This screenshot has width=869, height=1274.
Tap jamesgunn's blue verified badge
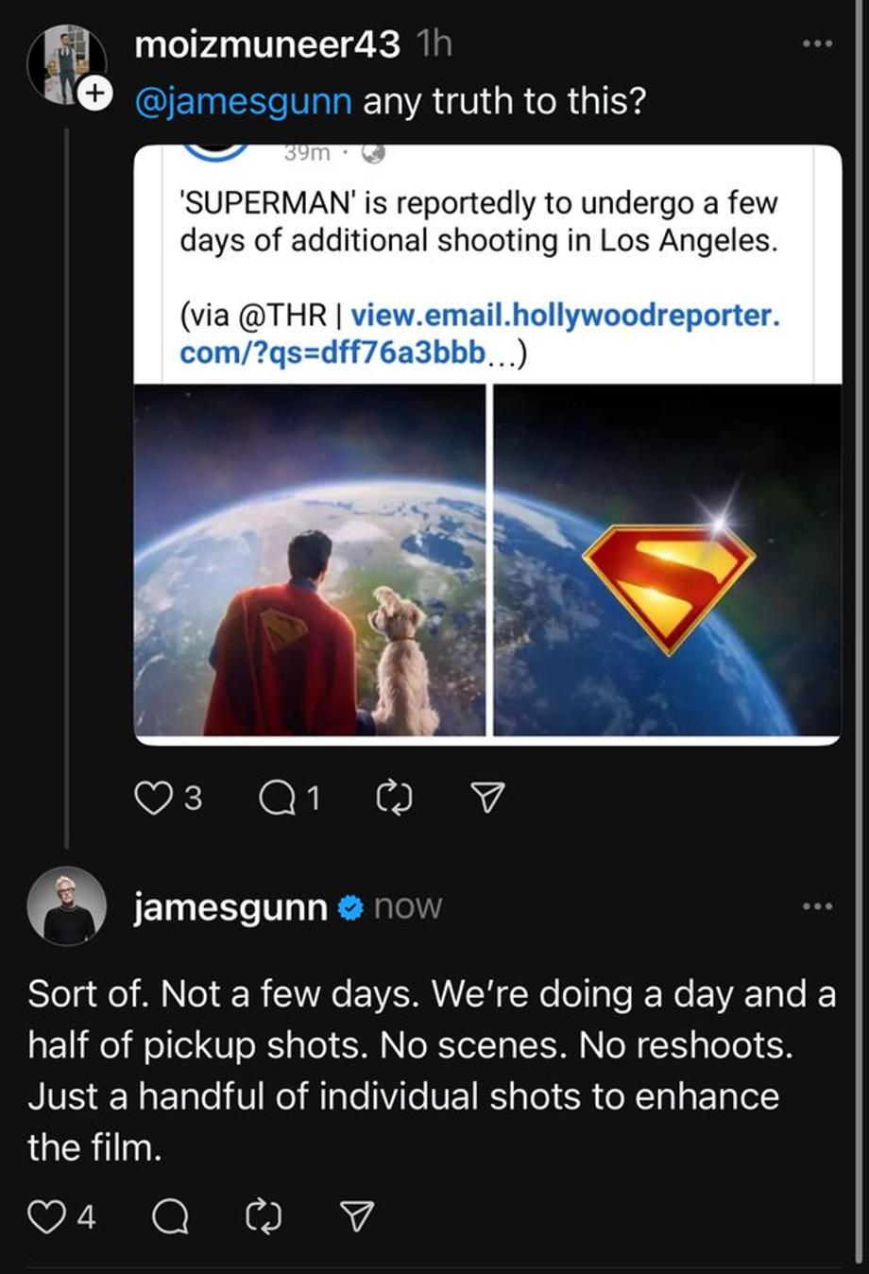tap(350, 907)
